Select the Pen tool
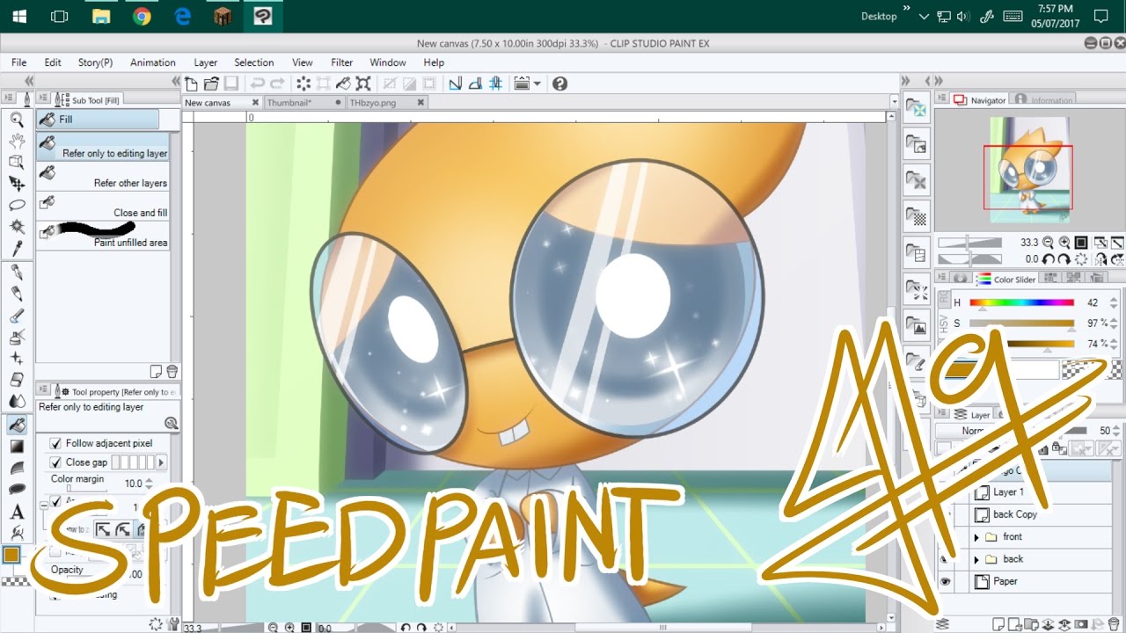The image size is (1126, 633). [17, 273]
